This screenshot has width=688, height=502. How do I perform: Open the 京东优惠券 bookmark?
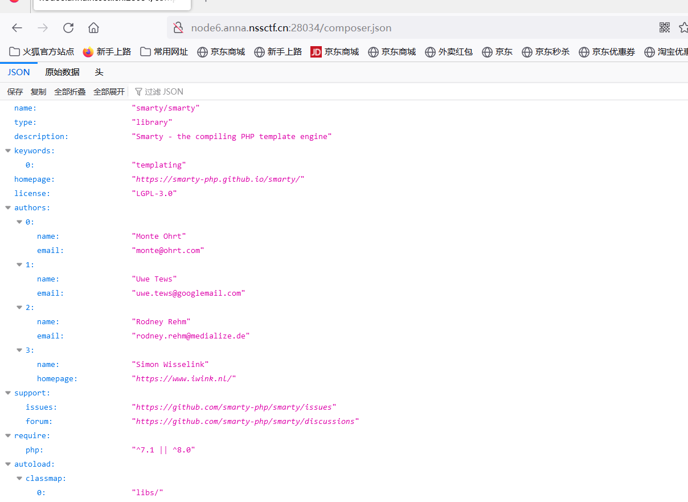coord(607,52)
